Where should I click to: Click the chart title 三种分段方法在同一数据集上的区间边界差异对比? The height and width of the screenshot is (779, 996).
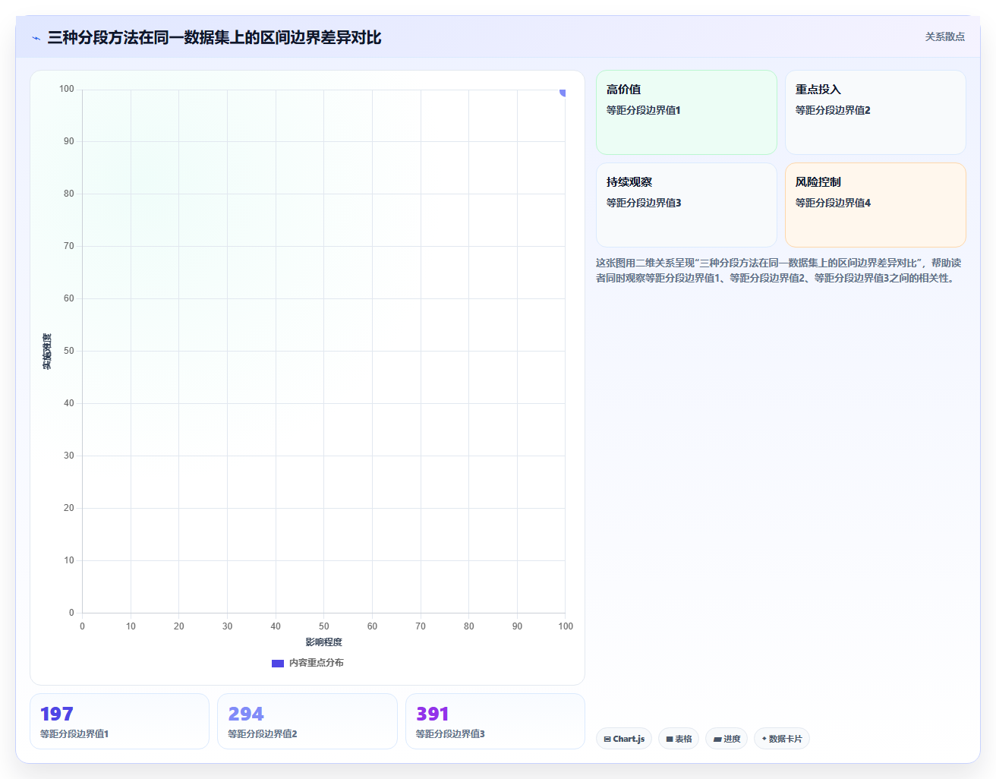coord(214,38)
